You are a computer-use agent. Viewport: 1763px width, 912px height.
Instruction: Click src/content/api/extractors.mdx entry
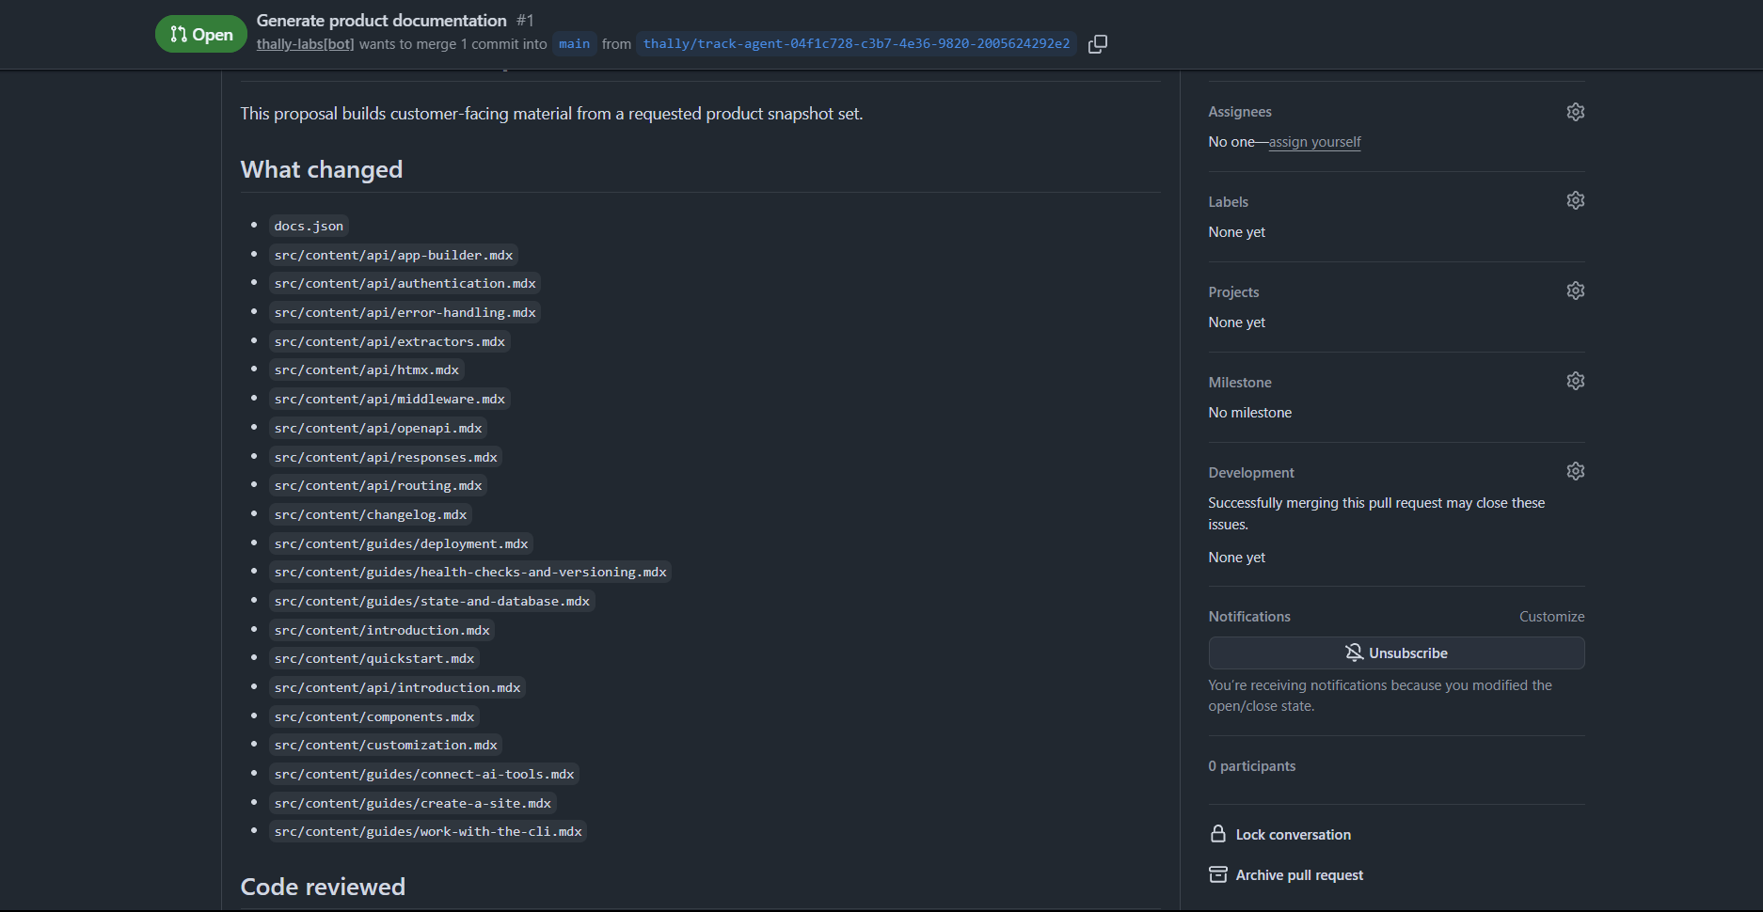coord(389,341)
